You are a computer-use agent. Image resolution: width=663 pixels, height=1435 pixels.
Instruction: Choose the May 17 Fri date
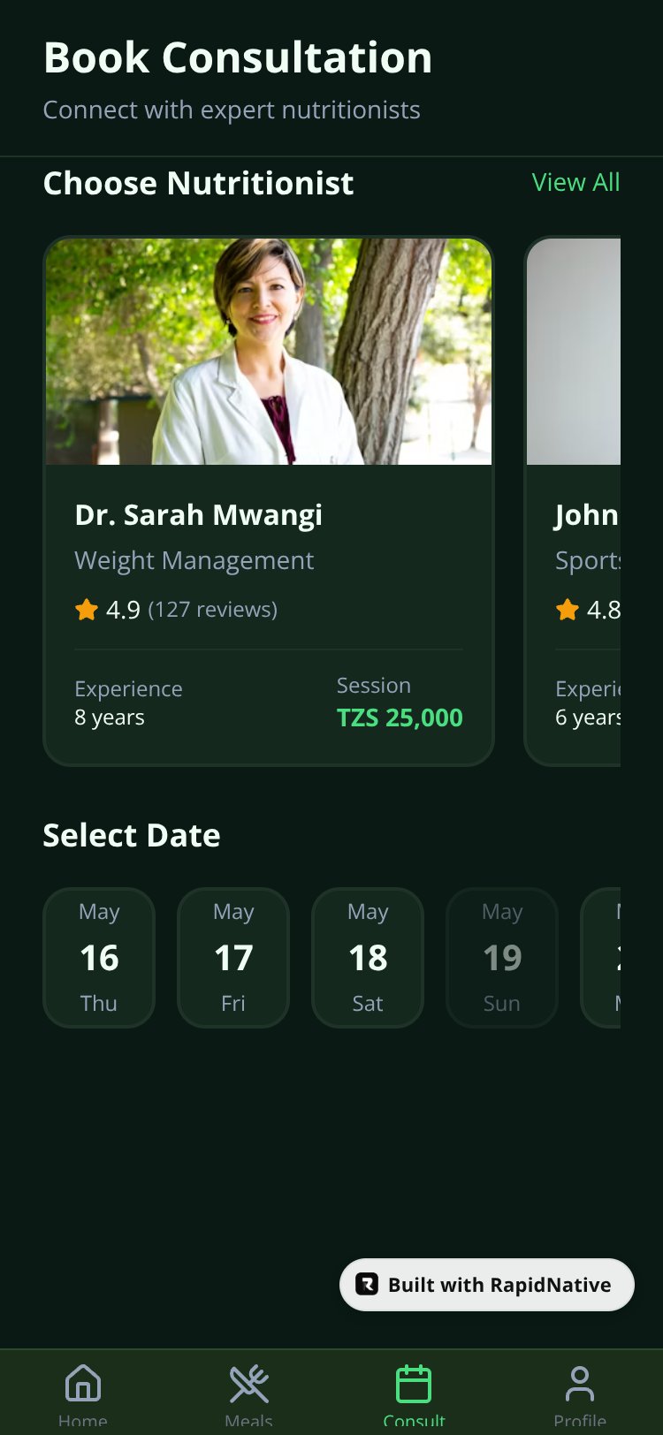pyautogui.click(x=233, y=958)
